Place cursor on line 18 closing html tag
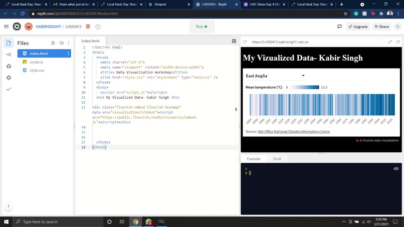 [99, 147]
